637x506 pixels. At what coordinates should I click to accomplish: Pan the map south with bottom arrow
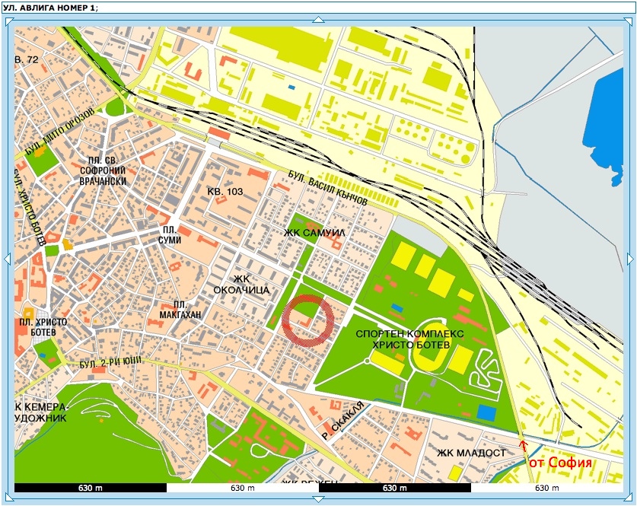pos(318,499)
